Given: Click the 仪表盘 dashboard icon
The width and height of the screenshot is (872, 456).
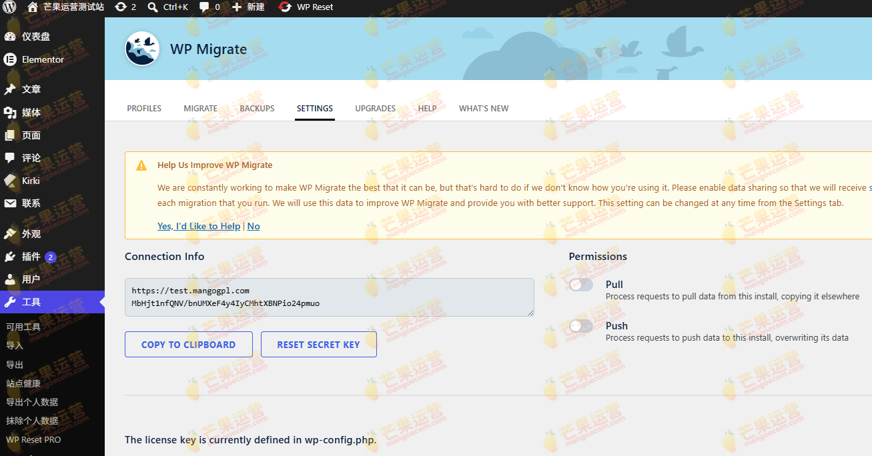Looking at the screenshot, I should [10, 37].
